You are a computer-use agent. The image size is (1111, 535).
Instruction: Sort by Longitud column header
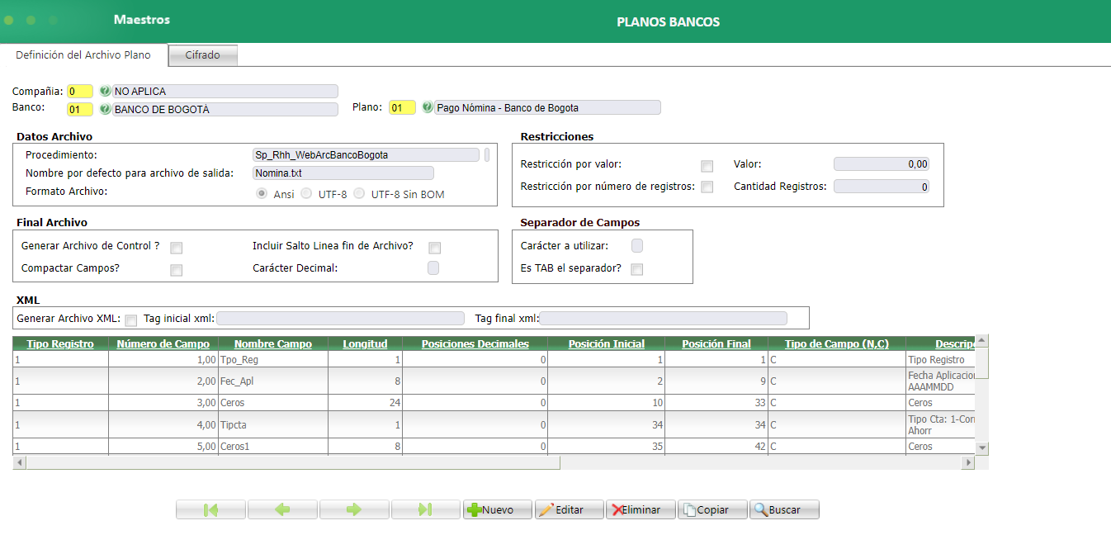pos(365,343)
